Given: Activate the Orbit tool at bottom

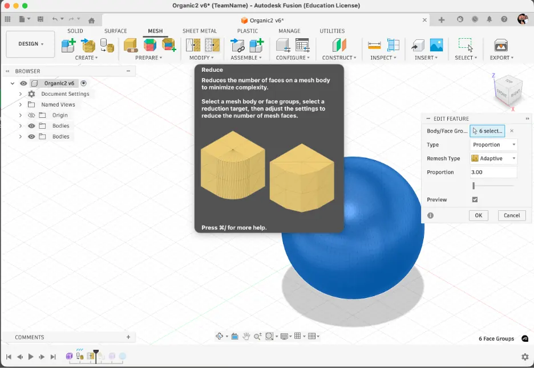Looking at the screenshot, I should [x=220, y=336].
